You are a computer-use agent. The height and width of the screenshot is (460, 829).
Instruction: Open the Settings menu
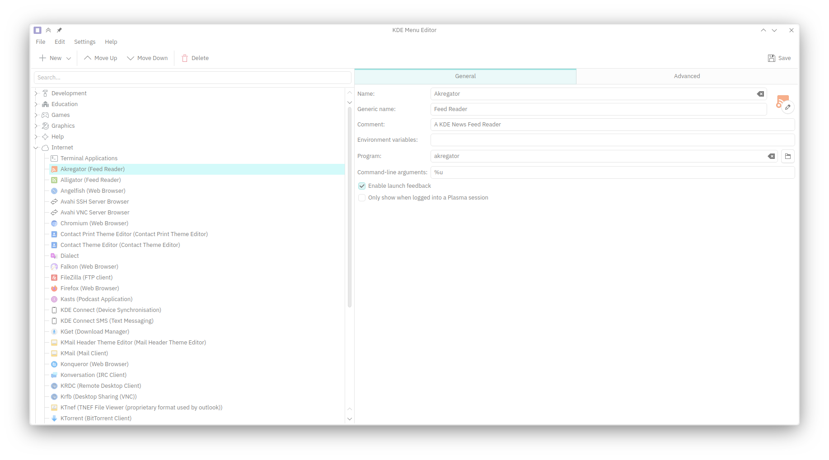[x=84, y=42]
